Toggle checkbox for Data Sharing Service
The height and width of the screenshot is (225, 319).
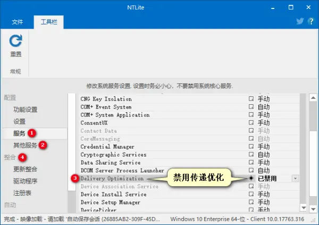[251, 162]
